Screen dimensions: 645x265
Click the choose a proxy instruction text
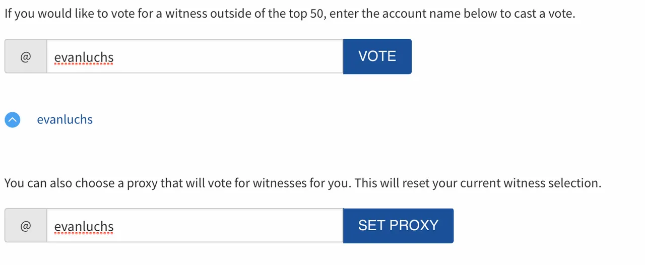303,183
